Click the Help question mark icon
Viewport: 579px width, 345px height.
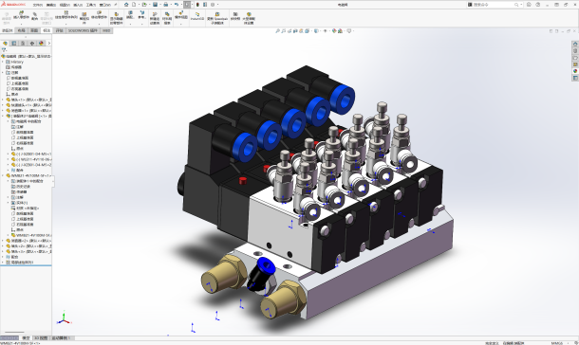point(537,5)
